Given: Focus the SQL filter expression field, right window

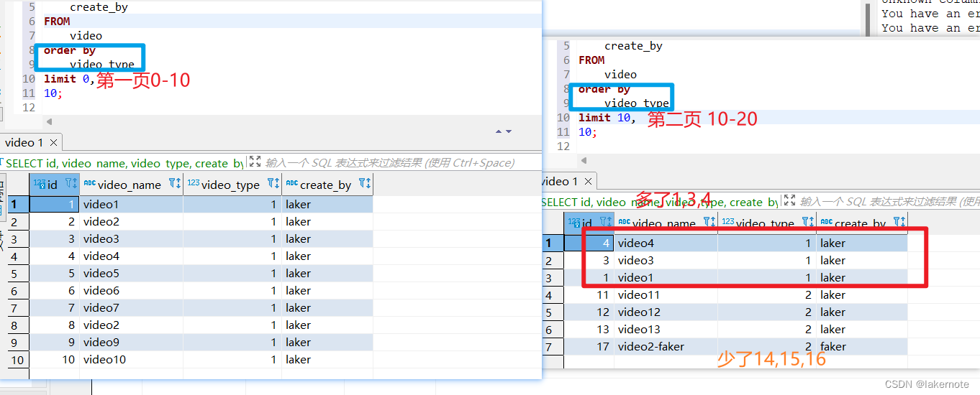Looking at the screenshot, I should pos(889,201).
